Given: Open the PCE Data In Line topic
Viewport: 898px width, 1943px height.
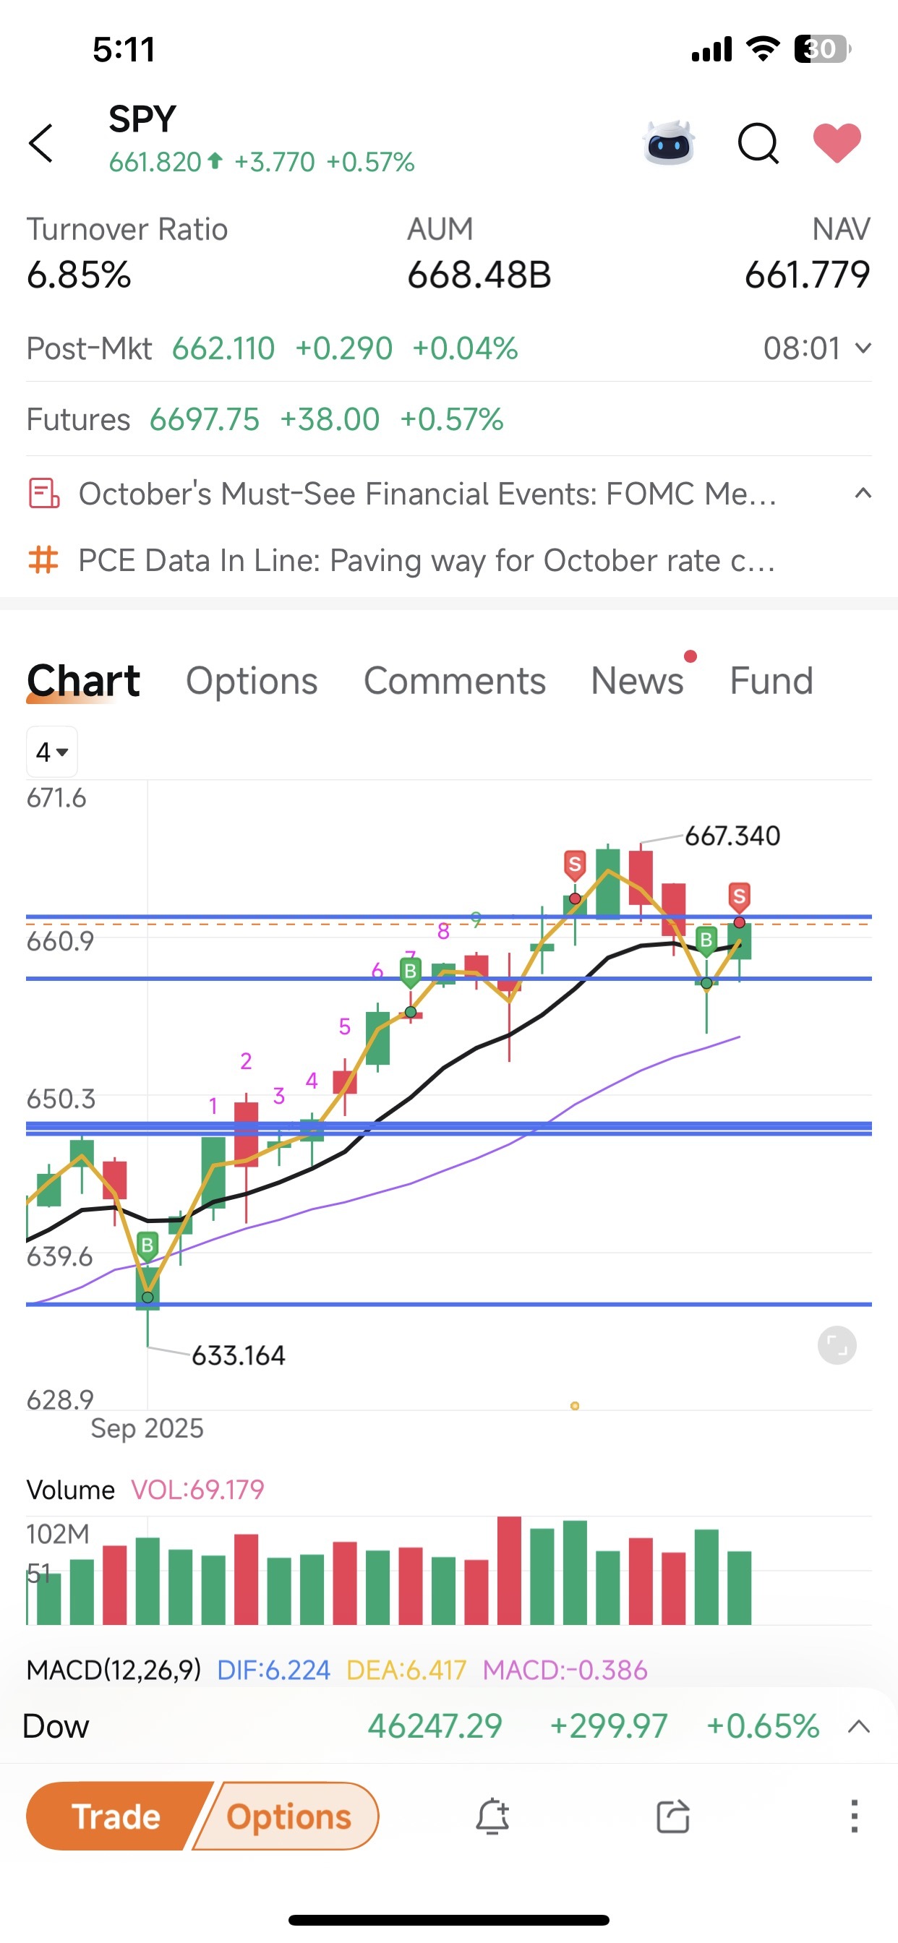Looking at the screenshot, I should [x=427, y=560].
